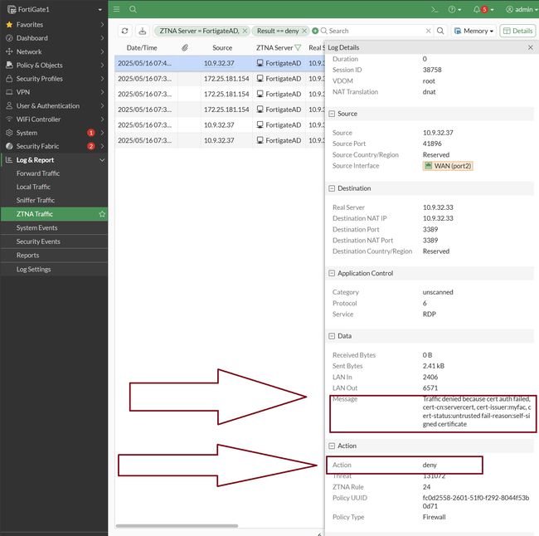
Task: Clear the search field with the X
Action: click(429, 31)
